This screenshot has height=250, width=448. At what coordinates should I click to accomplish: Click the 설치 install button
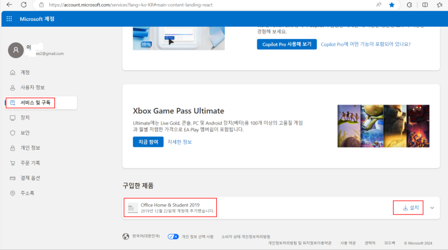pyautogui.click(x=410, y=208)
